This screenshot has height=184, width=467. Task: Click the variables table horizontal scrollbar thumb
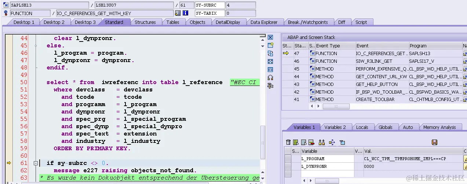coord(326,181)
